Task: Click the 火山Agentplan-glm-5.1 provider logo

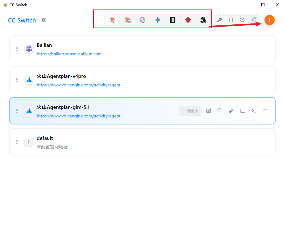Action: click(x=29, y=111)
